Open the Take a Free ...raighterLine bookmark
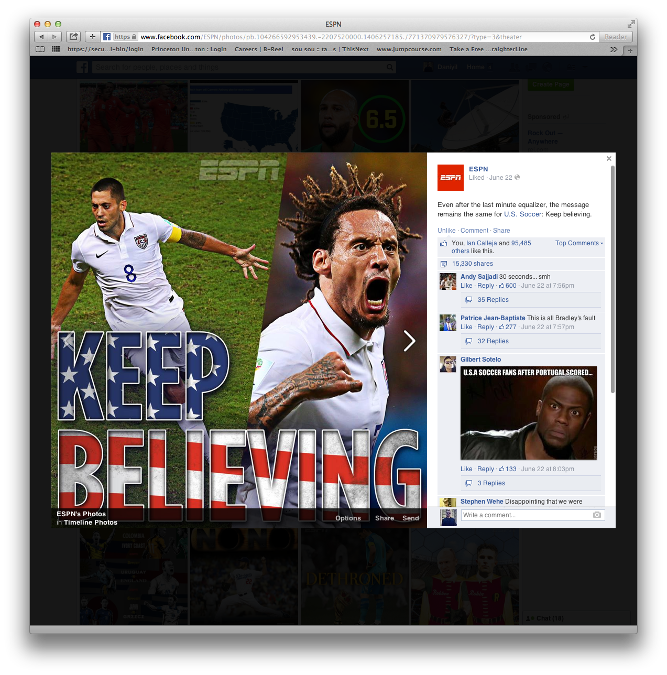This screenshot has width=667, height=675. pyautogui.click(x=488, y=49)
